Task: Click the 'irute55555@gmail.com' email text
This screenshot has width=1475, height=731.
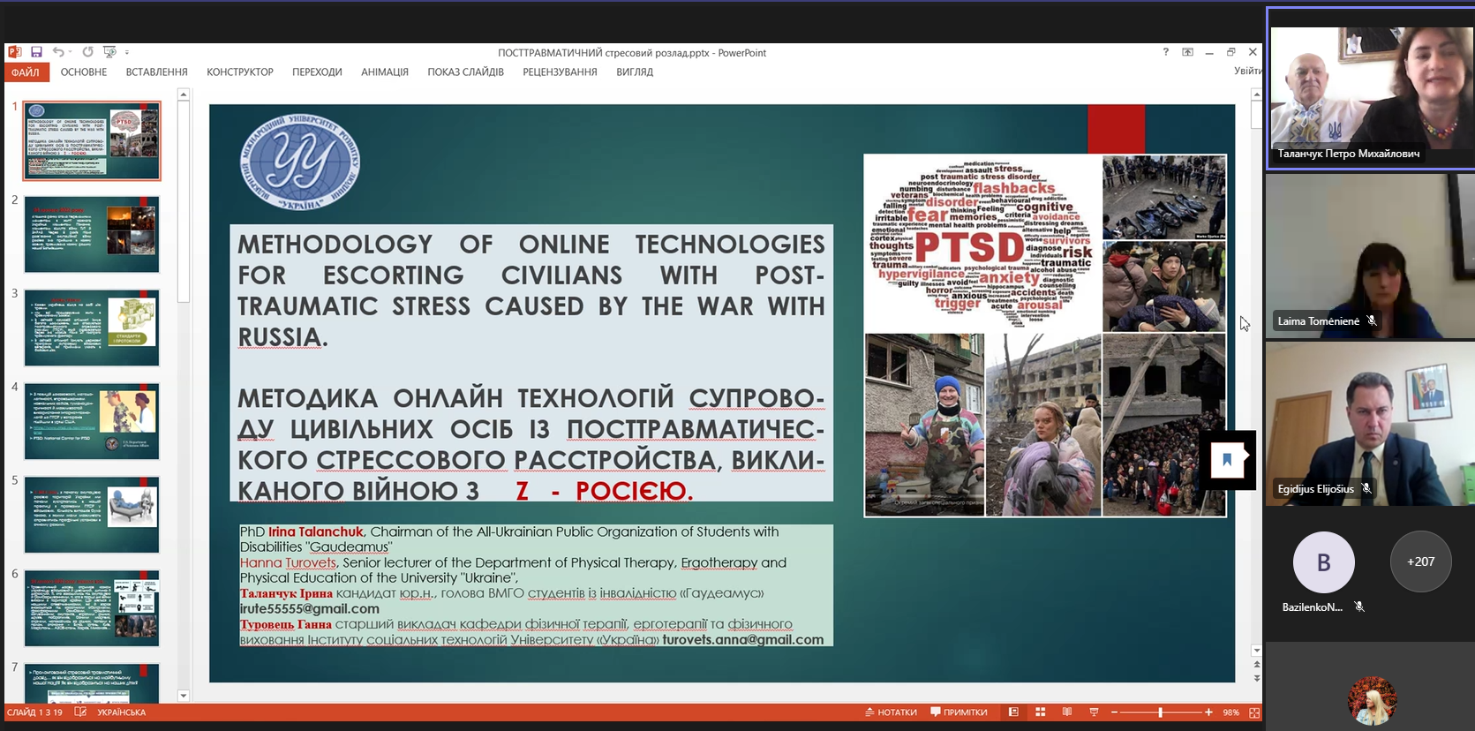Action: click(310, 608)
